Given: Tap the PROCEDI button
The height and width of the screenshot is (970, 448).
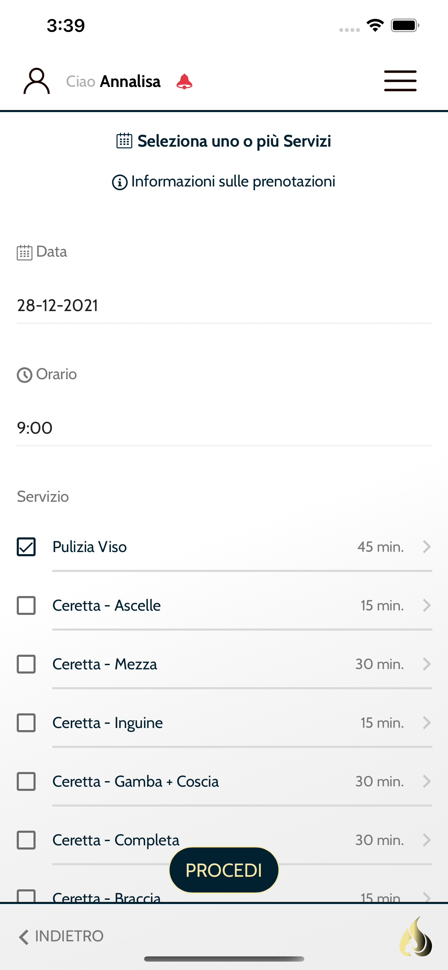Looking at the screenshot, I should 224,870.
